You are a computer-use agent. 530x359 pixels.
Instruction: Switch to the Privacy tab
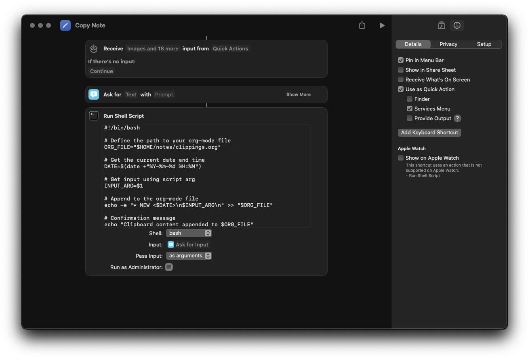[x=448, y=44]
